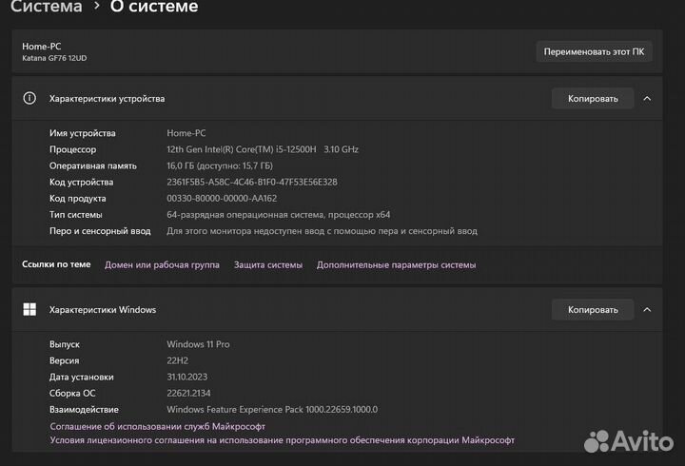Select the 31.10.2023 install date
This screenshot has height=466, width=685.
[187, 377]
